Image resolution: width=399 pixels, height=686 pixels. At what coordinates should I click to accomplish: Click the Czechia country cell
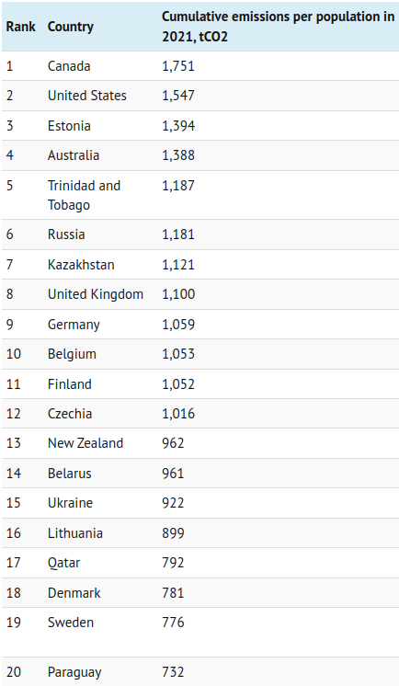point(70,414)
